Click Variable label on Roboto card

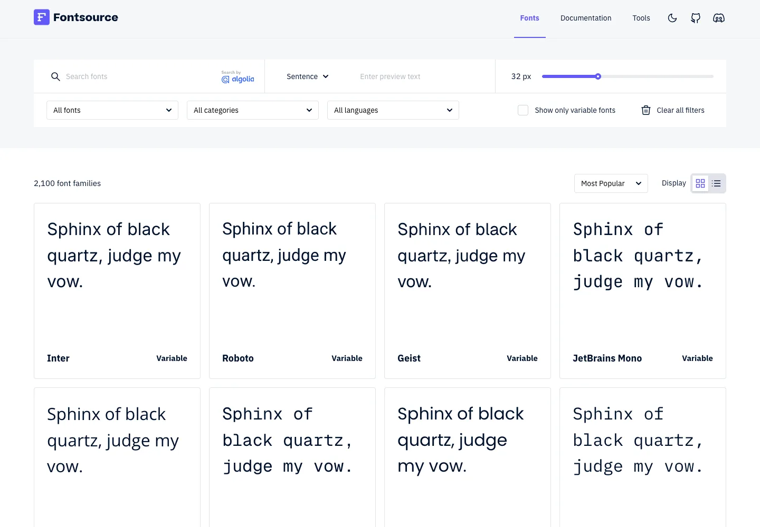pos(347,358)
